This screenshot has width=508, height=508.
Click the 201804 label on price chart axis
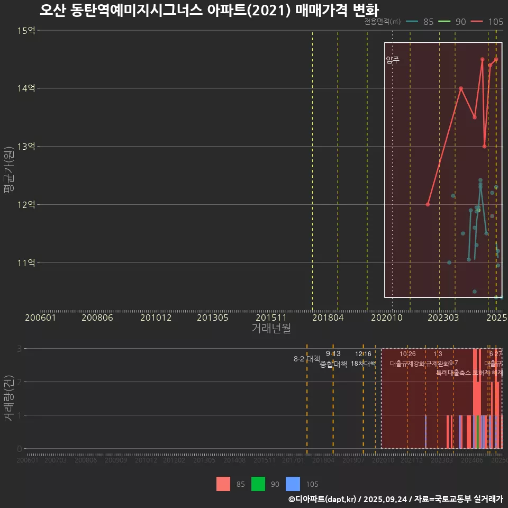pos(326,317)
